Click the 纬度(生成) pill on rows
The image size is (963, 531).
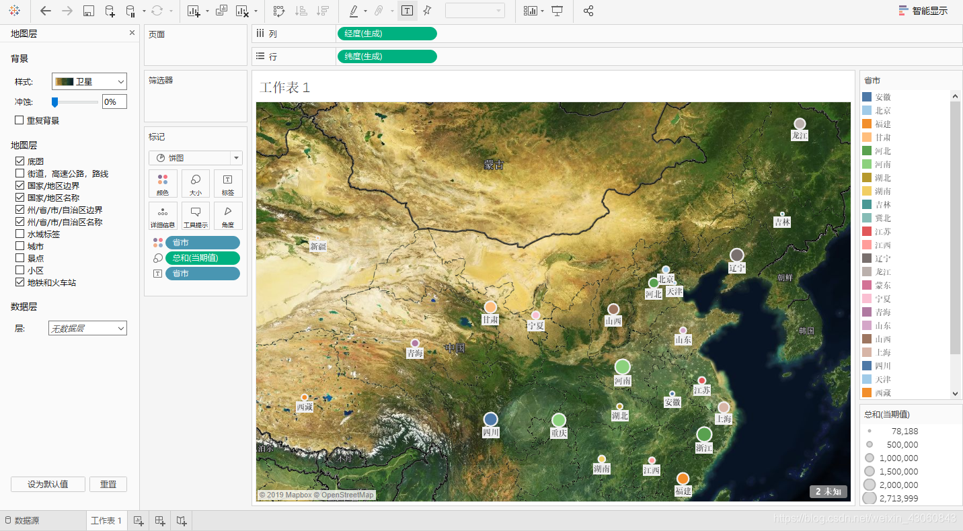tap(387, 56)
